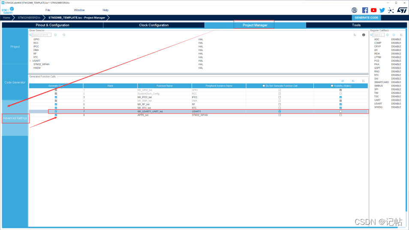Click search magnifier in Driver Selector
The width and height of the screenshot is (409, 230).
pos(30,35)
